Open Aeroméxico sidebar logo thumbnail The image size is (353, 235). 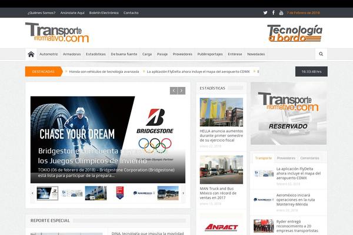point(264,200)
